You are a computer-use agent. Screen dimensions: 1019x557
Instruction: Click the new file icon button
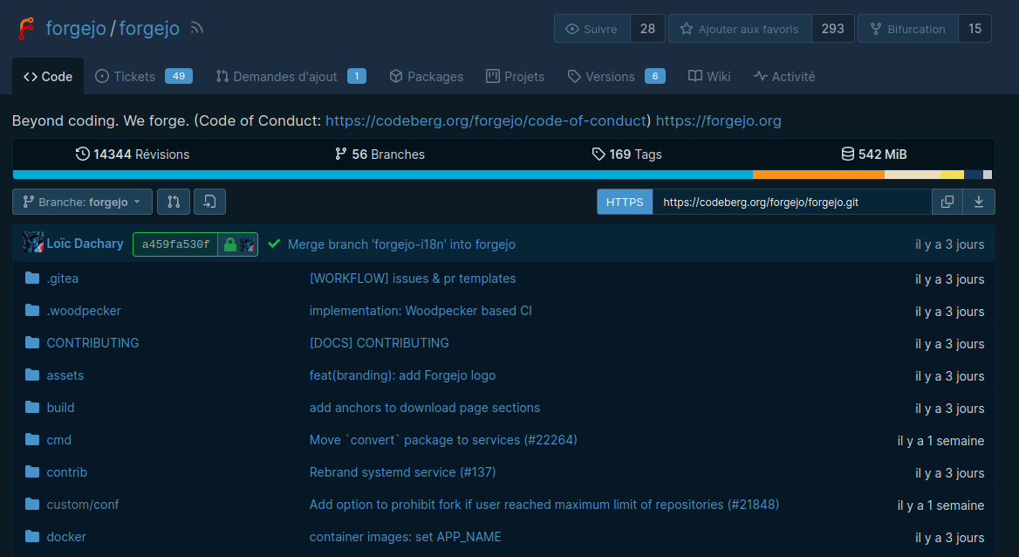(209, 202)
